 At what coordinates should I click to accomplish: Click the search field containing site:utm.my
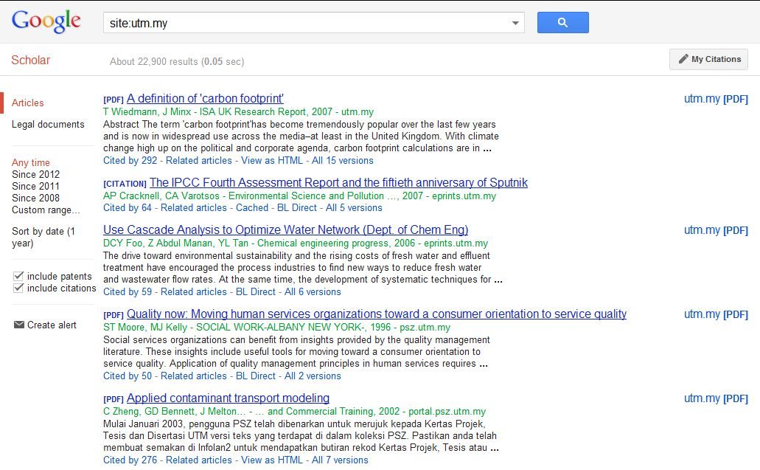click(x=313, y=23)
